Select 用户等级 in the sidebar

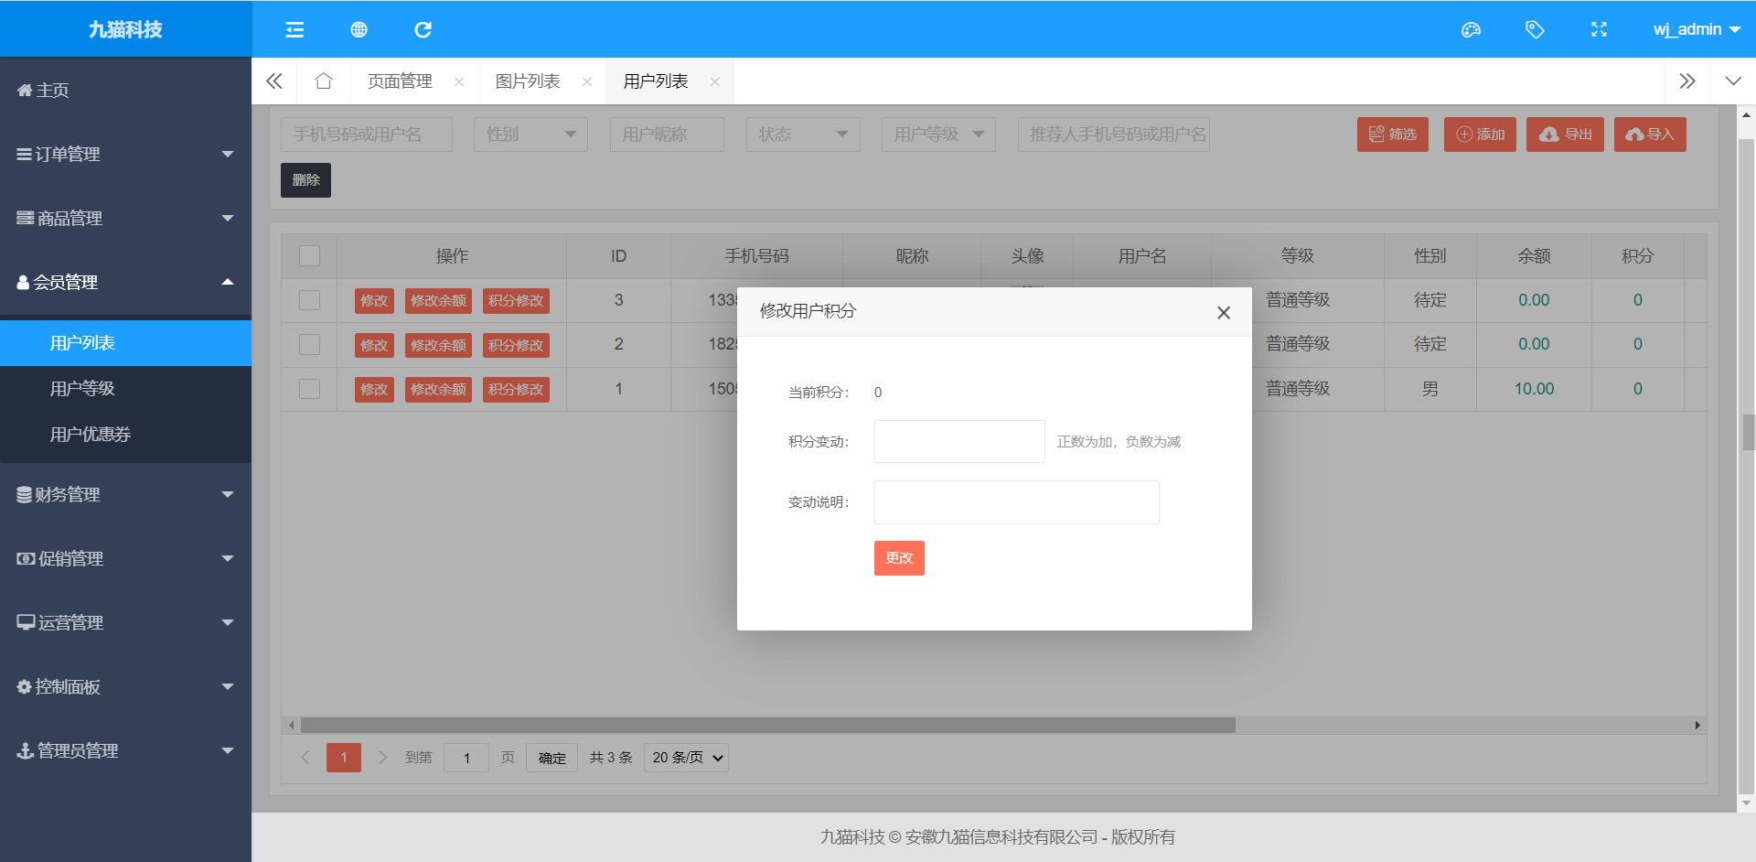pyautogui.click(x=82, y=389)
